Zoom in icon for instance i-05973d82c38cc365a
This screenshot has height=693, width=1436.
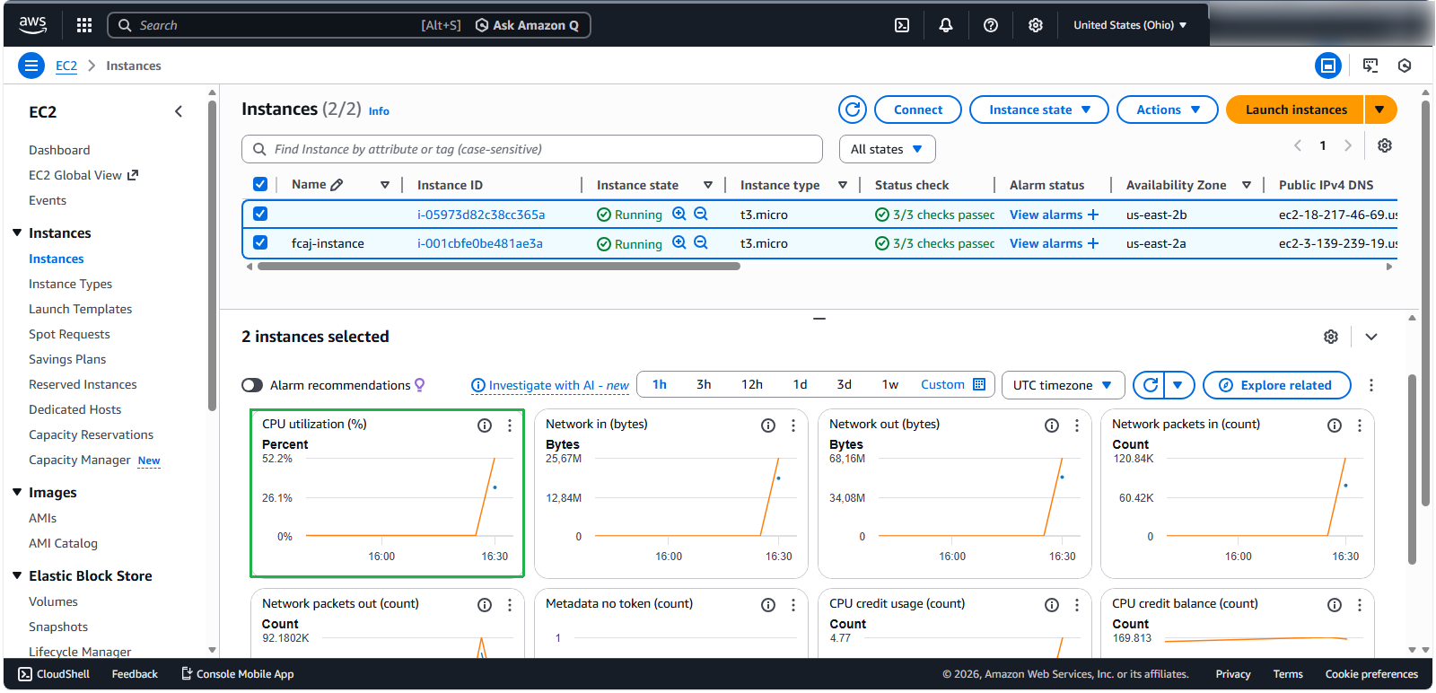679,214
